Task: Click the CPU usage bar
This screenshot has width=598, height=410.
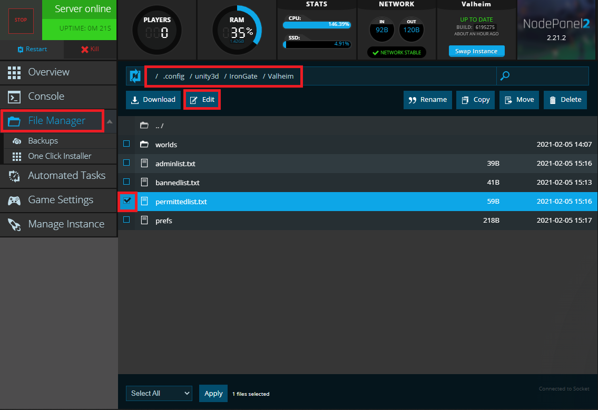Action: [317, 24]
